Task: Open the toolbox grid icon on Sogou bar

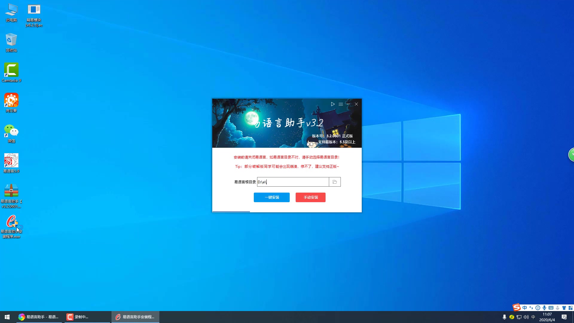Action: 570,308
